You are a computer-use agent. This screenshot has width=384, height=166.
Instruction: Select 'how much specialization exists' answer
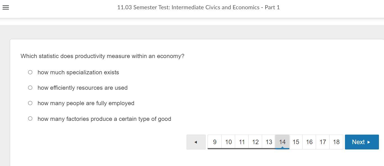coord(30,72)
